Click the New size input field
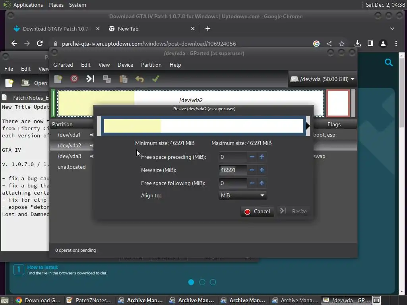This screenshot has height=305, width=407. (233, 170)
